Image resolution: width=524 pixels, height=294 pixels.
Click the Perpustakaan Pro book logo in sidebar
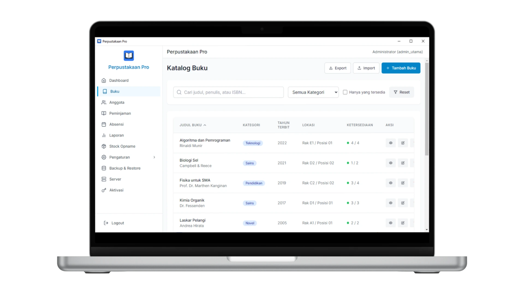click(x=129, y=56)
